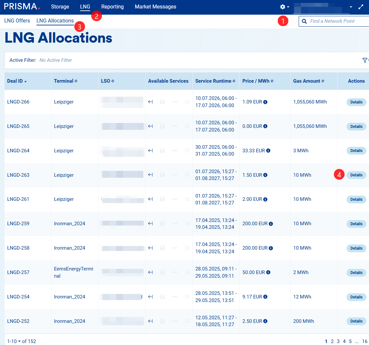
Task: View Details for LNGD-258
Action: click(x=356, y=248)
